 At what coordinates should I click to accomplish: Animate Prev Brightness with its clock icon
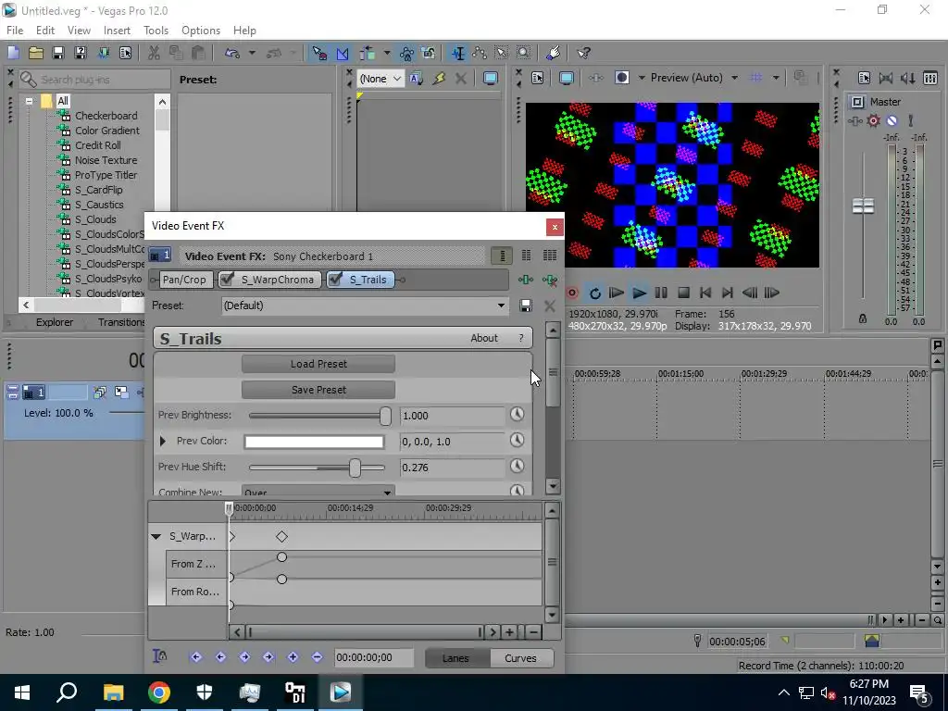[517, 415]
